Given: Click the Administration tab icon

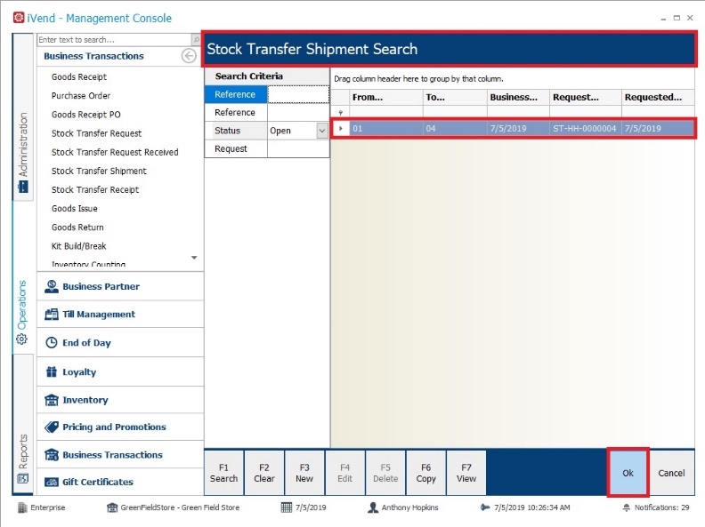Looking at the screenshot, I should (x=22, y=187).
